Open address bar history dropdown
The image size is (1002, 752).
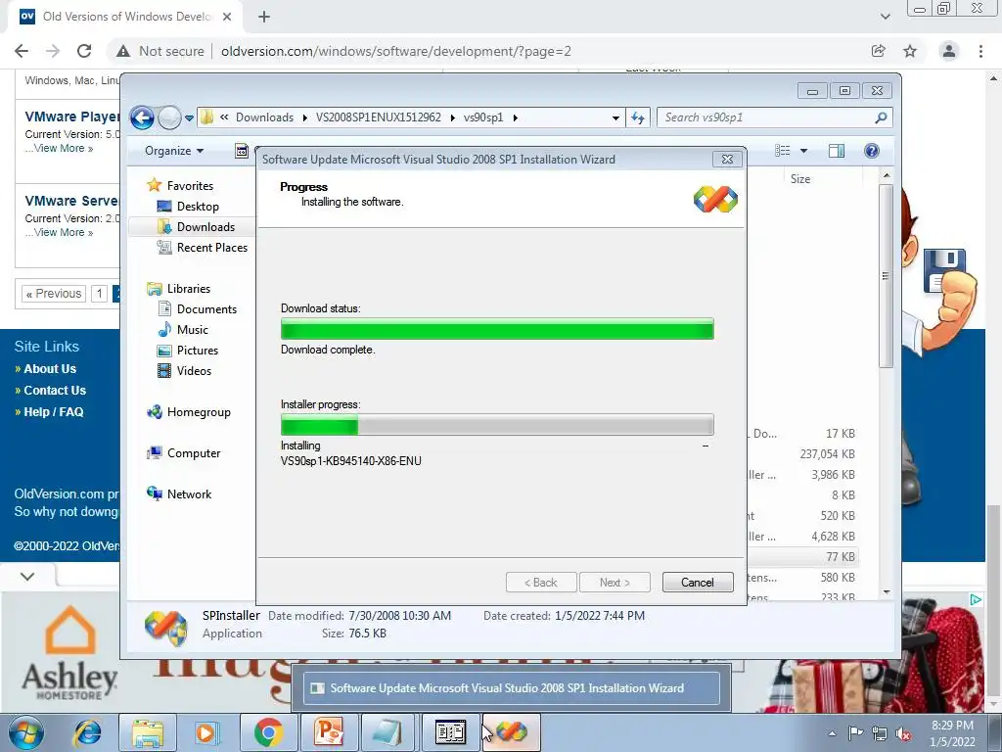pyautogui.click(x=615, y=118)
